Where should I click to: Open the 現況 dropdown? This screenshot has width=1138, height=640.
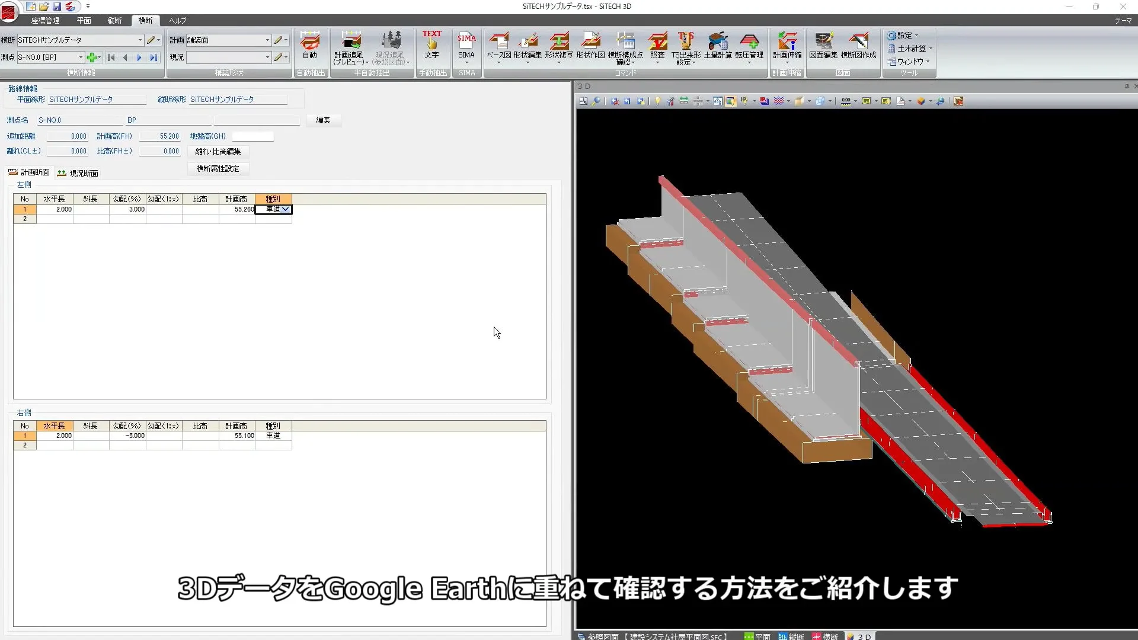point(267,57)
